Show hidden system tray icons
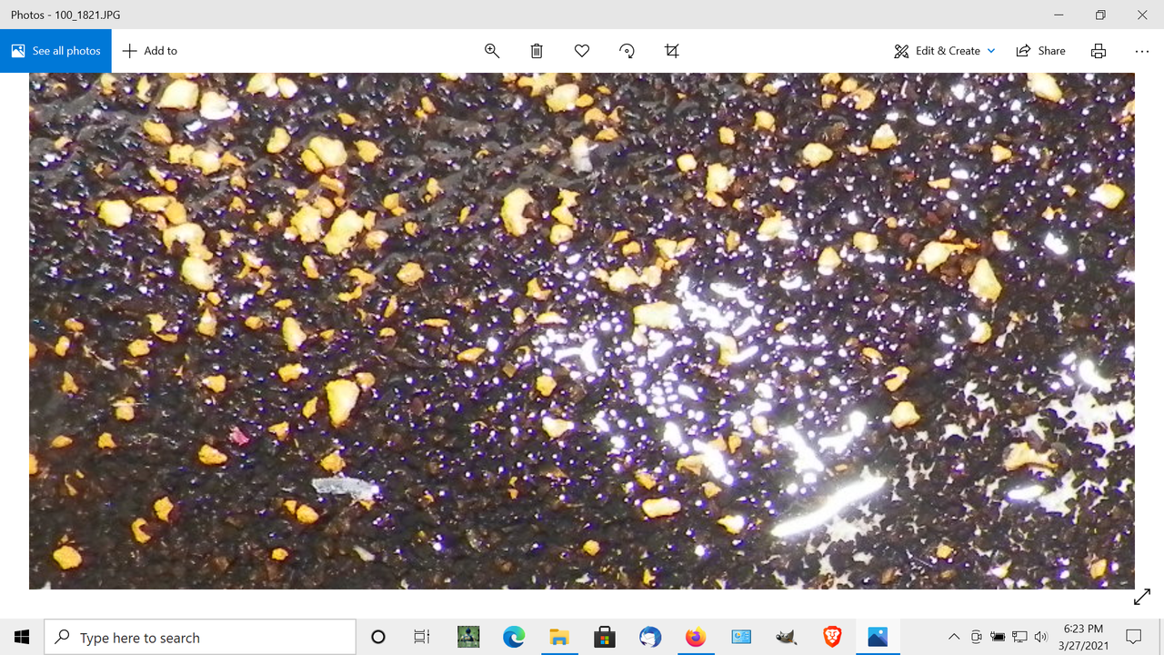Screen dimensions: 1164x655 click(954, 637)
